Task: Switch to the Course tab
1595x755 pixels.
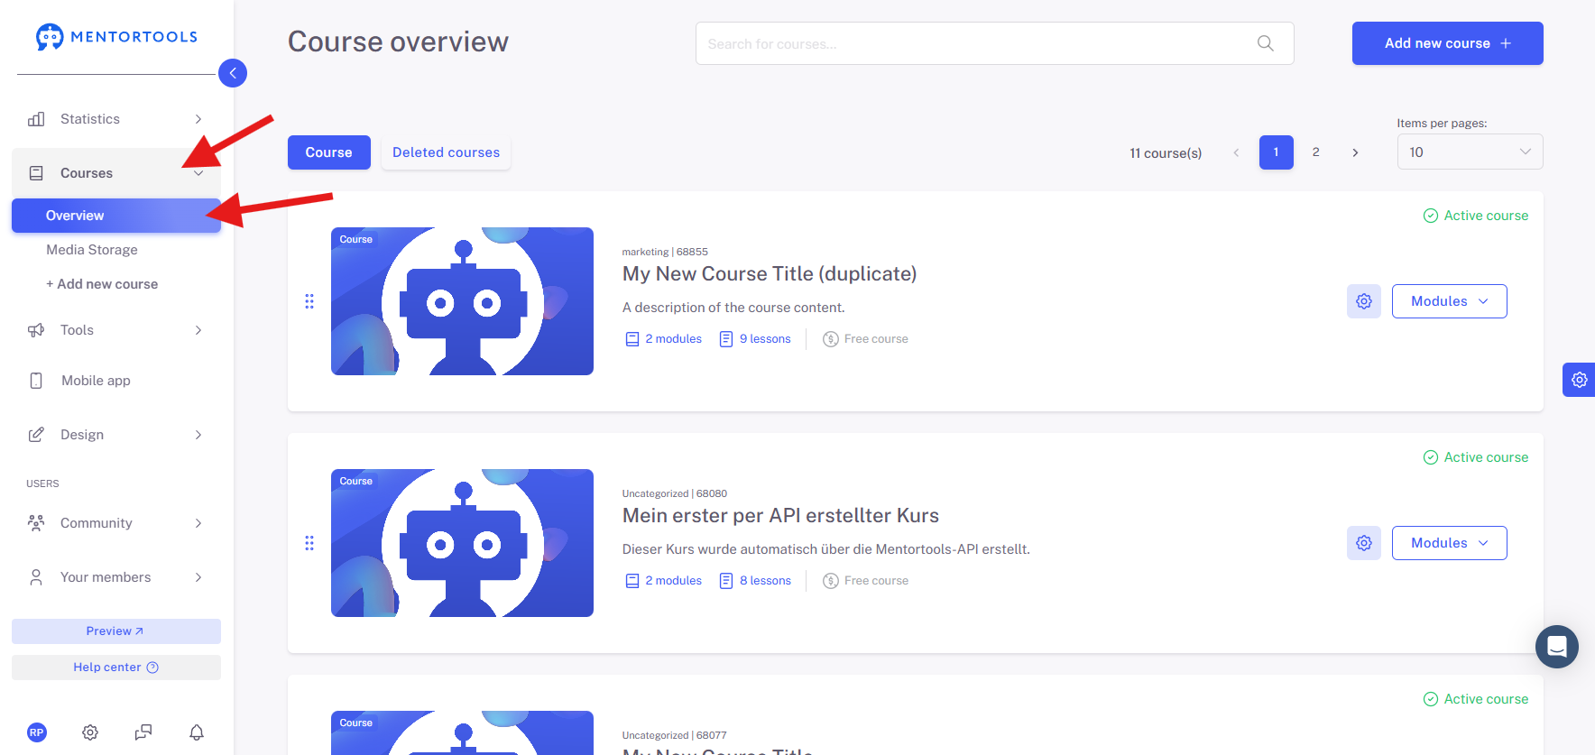Action: click(329, 152)
